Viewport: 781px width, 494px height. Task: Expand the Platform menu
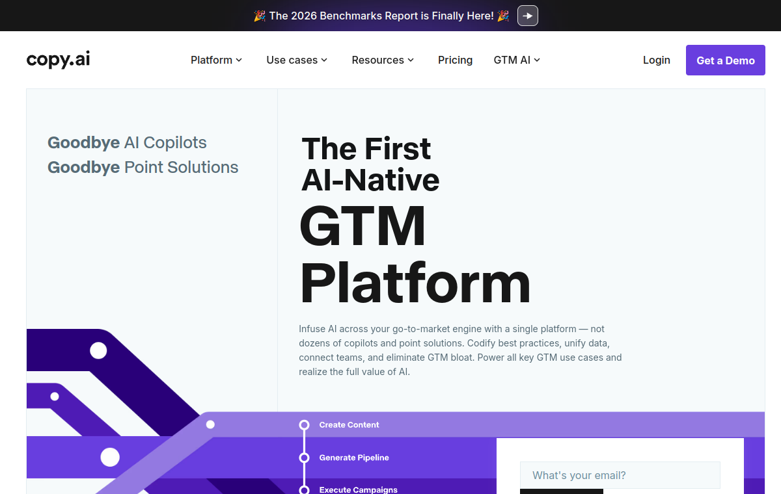coord(217,60)
